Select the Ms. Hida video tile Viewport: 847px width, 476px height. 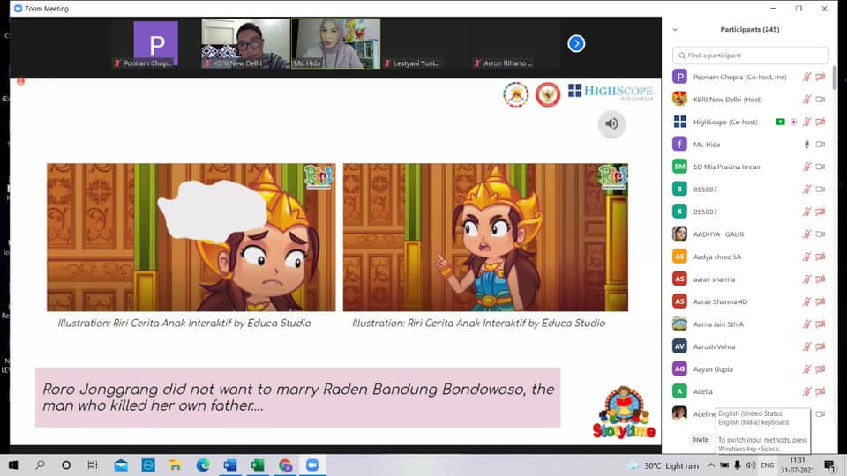point(335,44)
